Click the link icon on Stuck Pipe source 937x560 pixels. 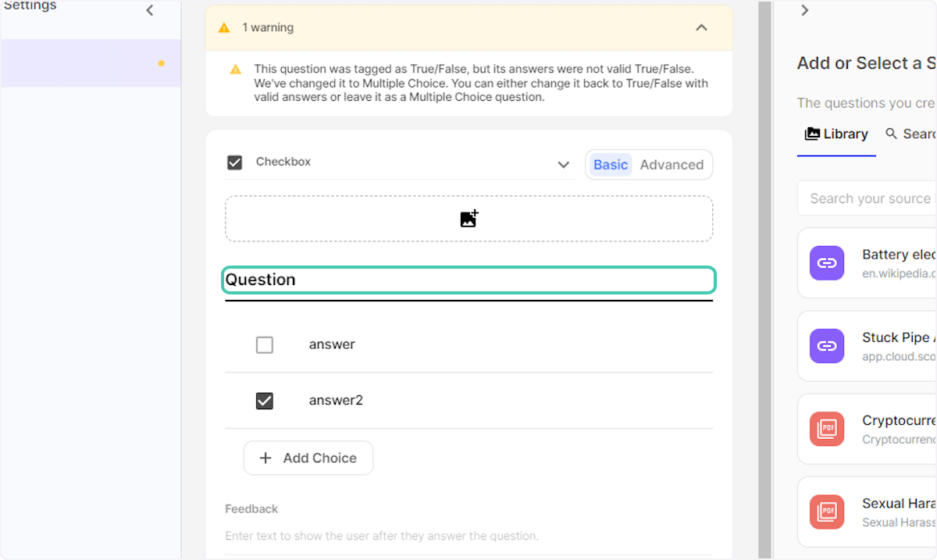coord(827,346)
